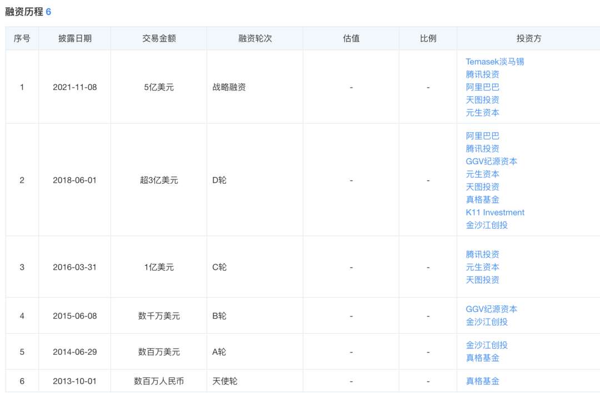This screenshot has width=600, height=393.
Task: Click the 融资历程 section heading
Action: pos(24,12)
